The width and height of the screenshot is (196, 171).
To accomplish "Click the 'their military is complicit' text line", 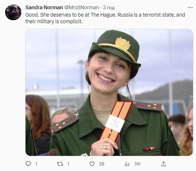I will (x=54, y=21).
